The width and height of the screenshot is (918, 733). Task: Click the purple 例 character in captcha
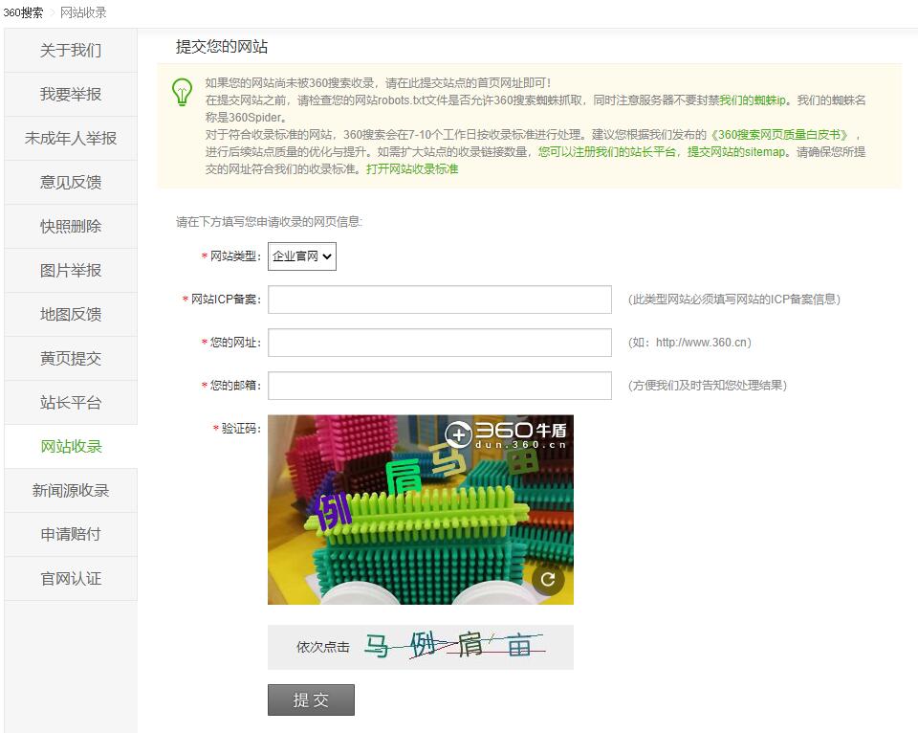tap(334, 511)
